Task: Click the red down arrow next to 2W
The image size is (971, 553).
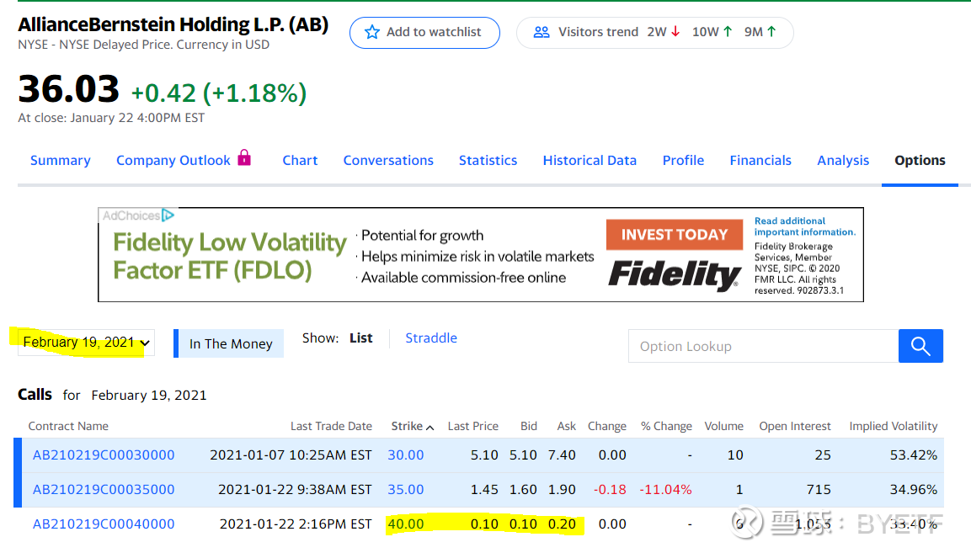Action: pyautogui.click(x=675, y=32)
